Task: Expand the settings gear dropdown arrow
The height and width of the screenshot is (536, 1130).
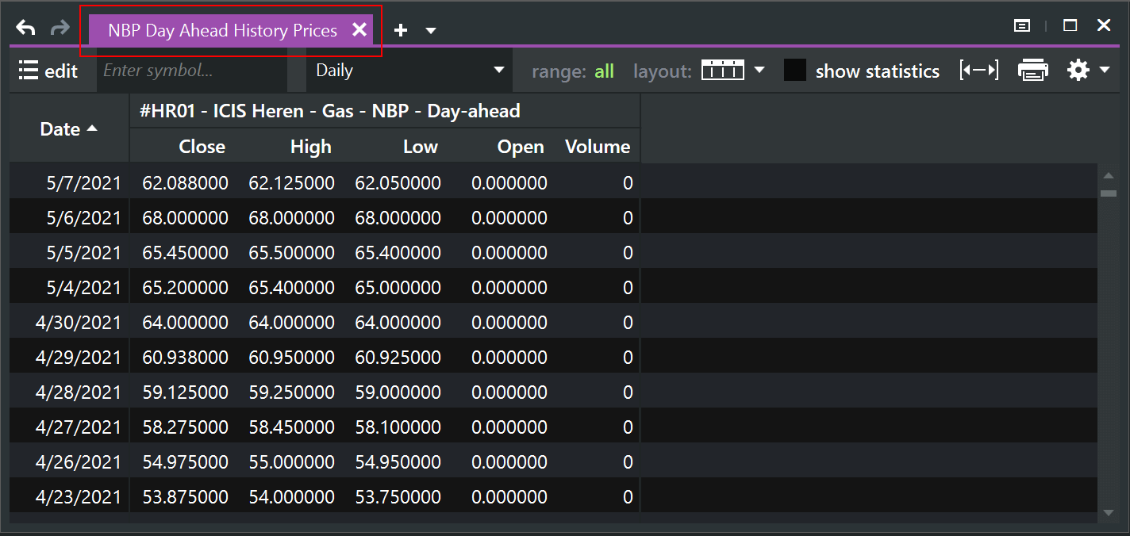Action: (1105, 71)
